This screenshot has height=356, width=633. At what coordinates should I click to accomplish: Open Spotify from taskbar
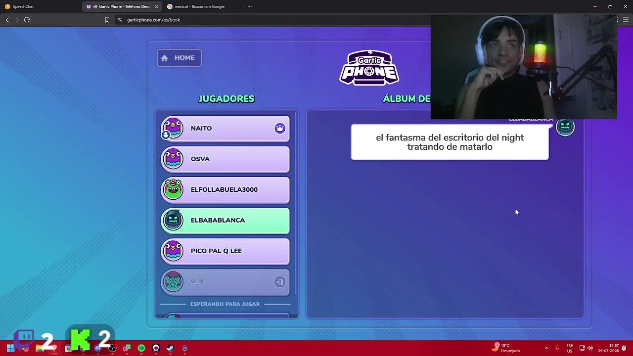click(141, 349)
